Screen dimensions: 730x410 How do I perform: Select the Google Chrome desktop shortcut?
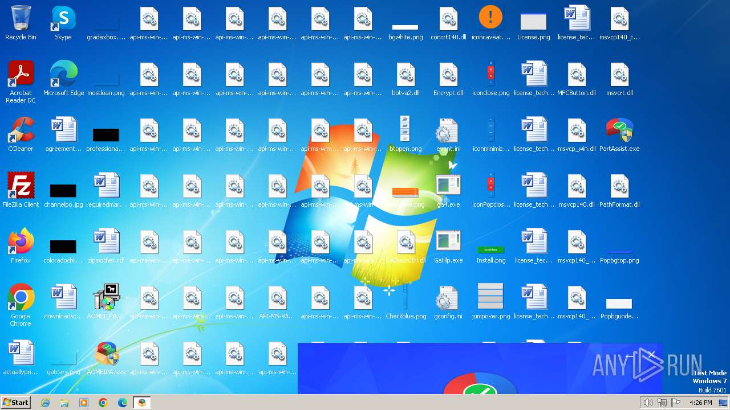point(21,305)
